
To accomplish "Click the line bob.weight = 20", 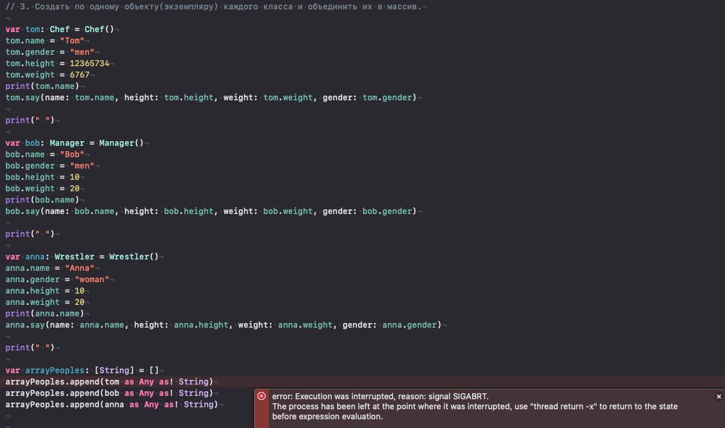I will (x=43, y=189).
